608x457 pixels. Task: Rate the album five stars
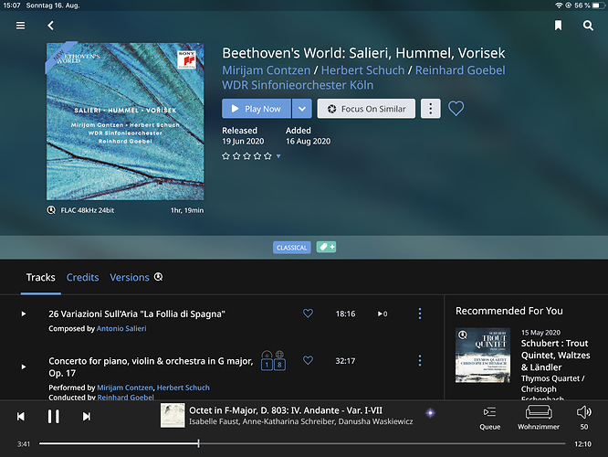click(x=267, y=156)
